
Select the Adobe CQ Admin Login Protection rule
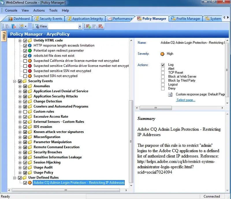(79, 183)
